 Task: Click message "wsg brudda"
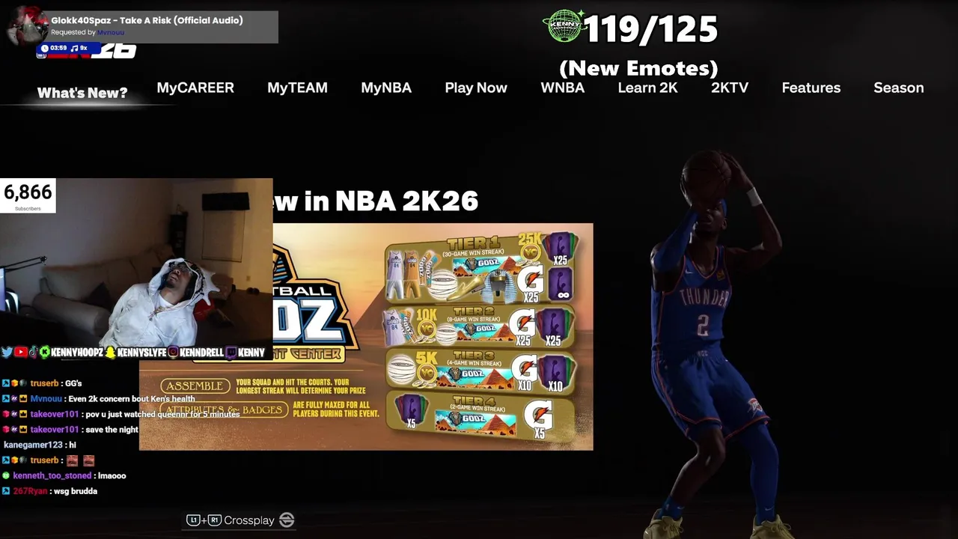pyautogui.click(x=74, y=491)
